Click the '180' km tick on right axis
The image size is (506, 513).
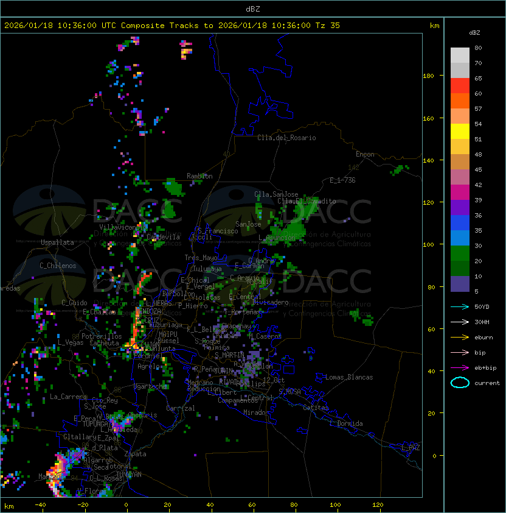click(428, 76)
